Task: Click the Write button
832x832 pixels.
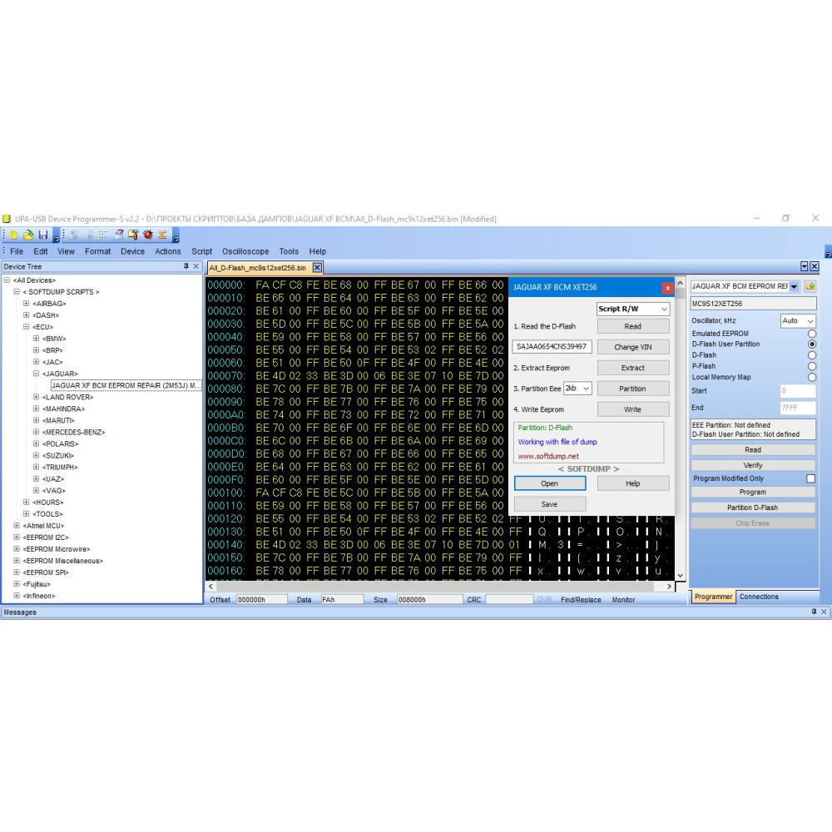Action: [633, 409]
